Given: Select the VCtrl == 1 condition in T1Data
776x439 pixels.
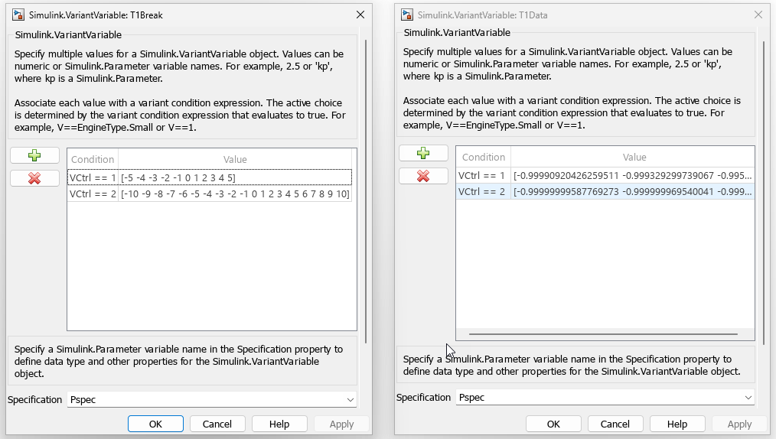Looking at the screenshot, I should [x=483, y=175].
